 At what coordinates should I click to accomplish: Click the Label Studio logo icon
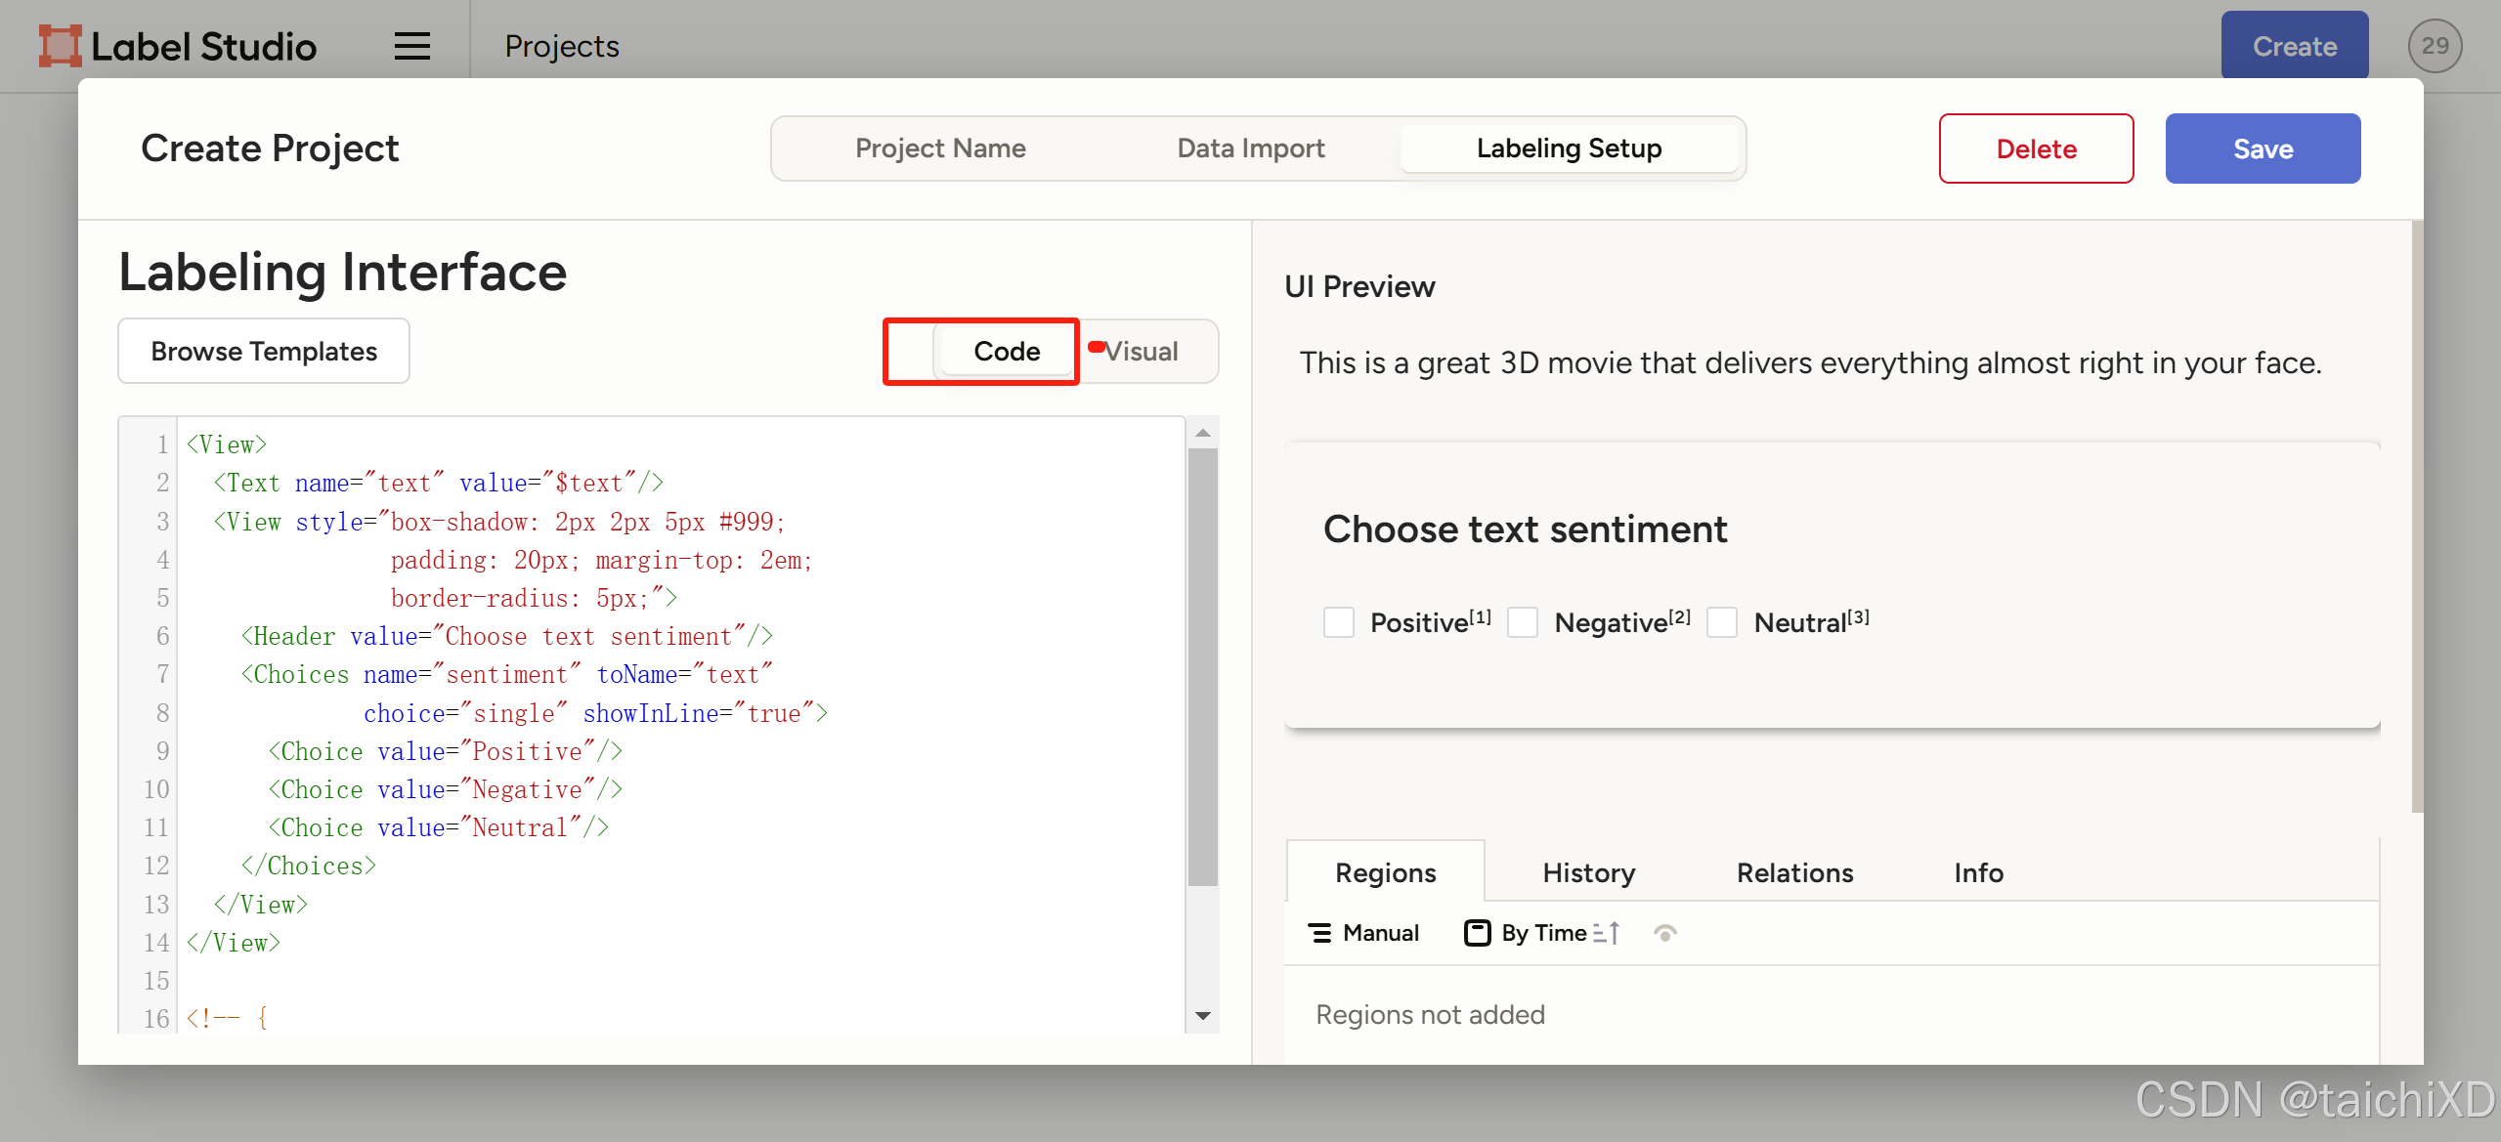coord(60,46)
